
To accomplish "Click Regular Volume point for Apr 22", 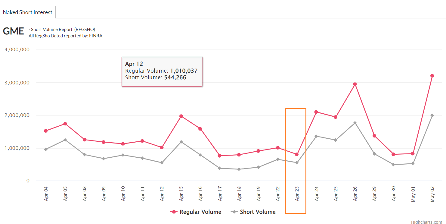I will coord(278,148).
